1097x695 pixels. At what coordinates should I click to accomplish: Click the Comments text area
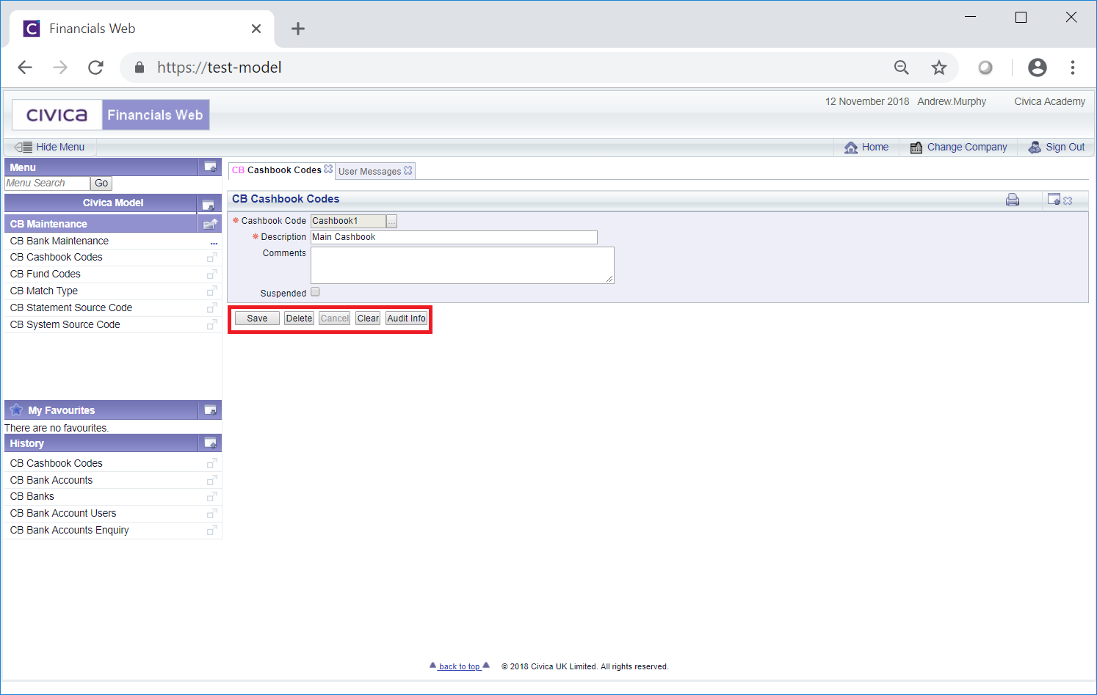point(463,265)
